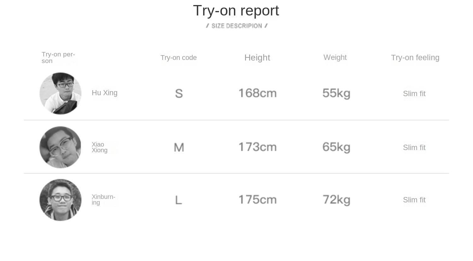Click the Try-on code column header

click(x=178, y=58)
